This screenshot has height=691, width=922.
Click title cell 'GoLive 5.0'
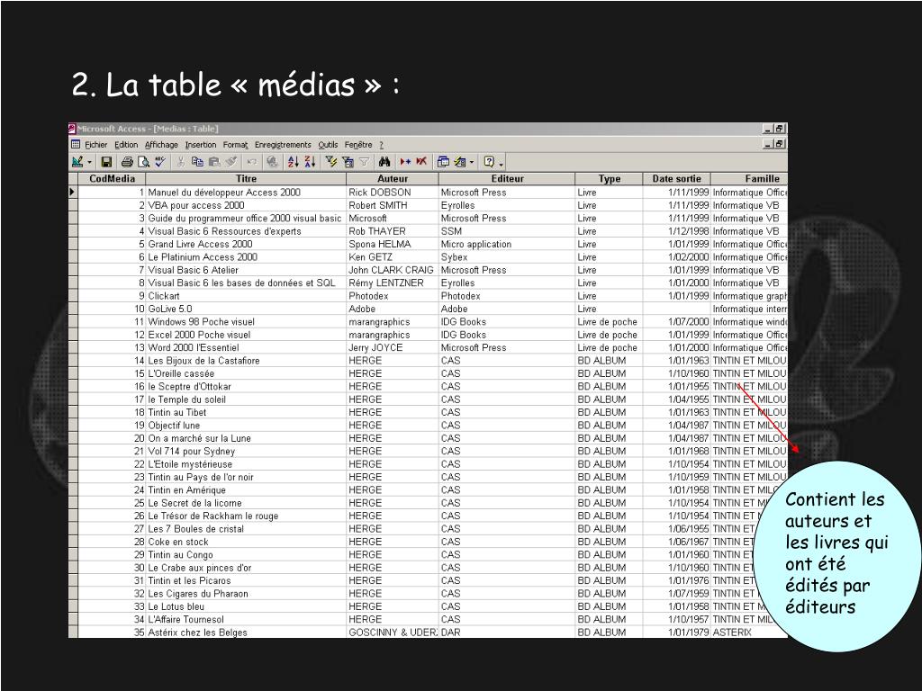tap(246, 309)
